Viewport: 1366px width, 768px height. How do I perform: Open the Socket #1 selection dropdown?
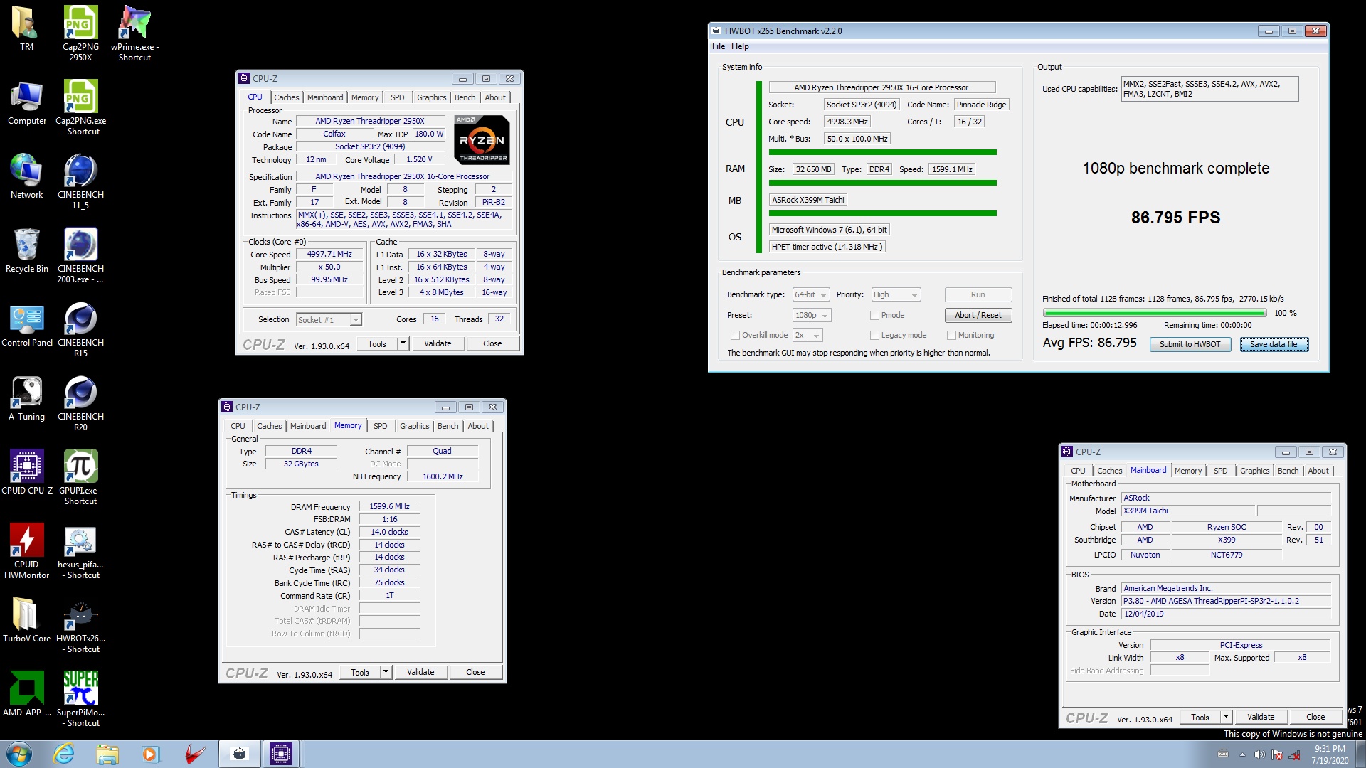pos(329,320)
